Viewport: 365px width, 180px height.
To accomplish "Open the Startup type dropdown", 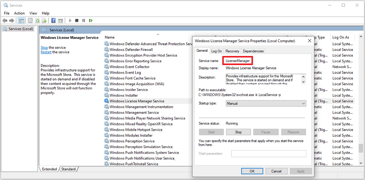I will pos(303,103).
